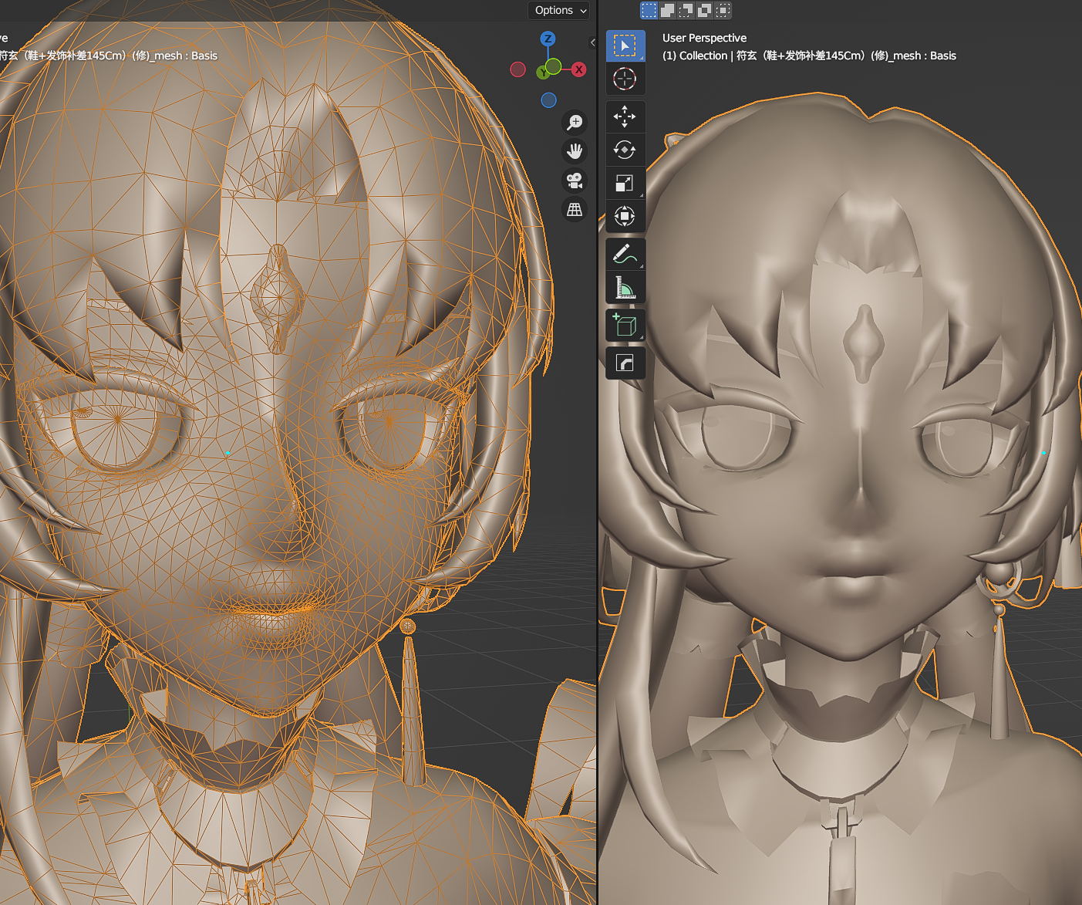1082x905 pixels.
Task: Activate the Annotate pencil tool
Action: click(625, 254)
